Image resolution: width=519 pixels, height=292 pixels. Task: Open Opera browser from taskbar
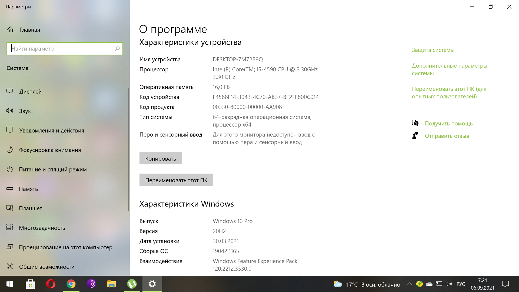(x=51, y=284)
